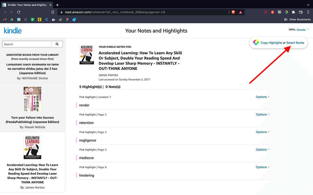Close the Kindle tab
The height and width of the screenshot is (195, 313).
[50, 5]
